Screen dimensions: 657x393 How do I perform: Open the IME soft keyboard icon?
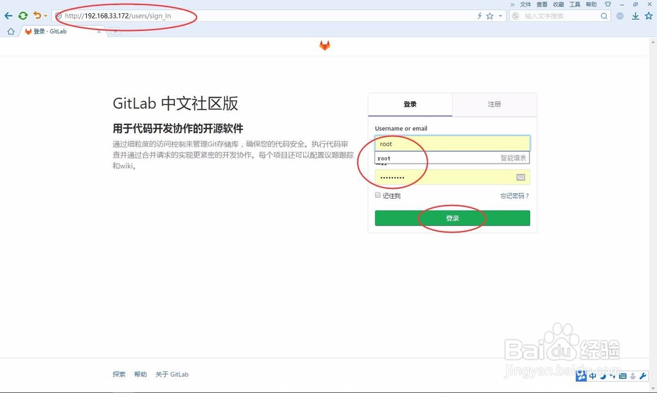[623, 376]
